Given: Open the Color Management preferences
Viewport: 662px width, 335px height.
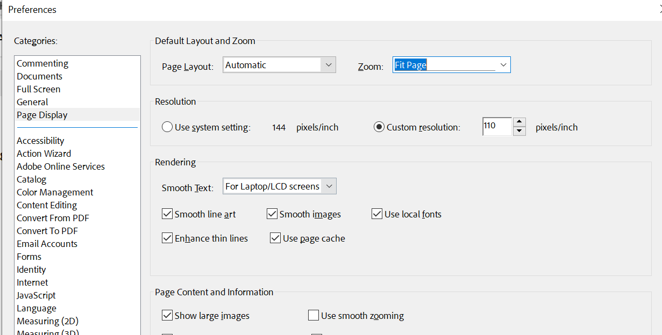Looking at the screenshot, I should point(55,192).
